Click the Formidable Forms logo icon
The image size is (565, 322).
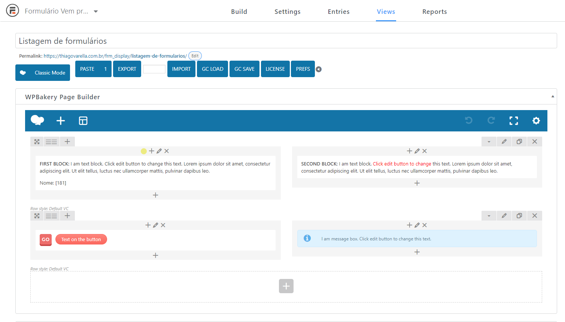12,10
